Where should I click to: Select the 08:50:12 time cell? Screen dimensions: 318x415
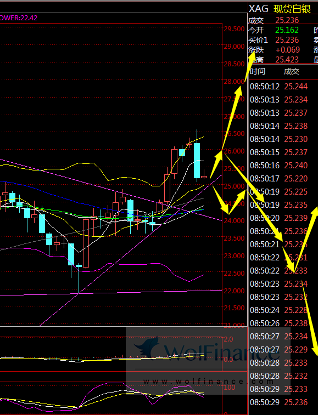point(265,87)
